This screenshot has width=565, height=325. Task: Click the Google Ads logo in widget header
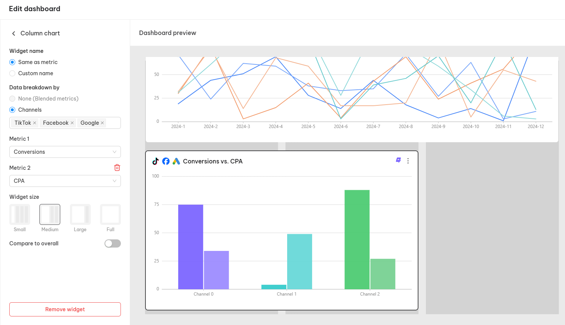click(176, 161)
